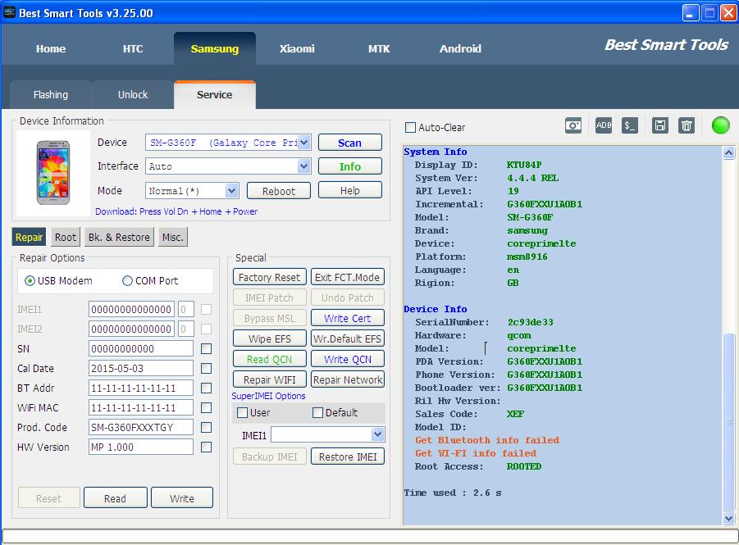Open the Root section tab
739x545 pixels.
[66, 237]
